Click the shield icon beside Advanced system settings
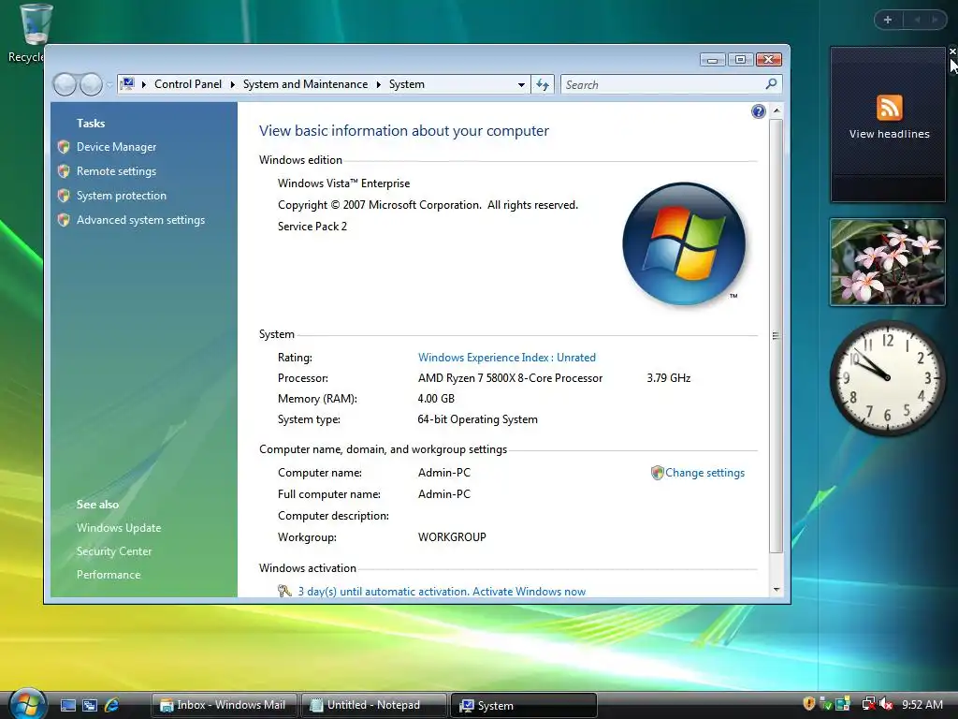 click(64, 220)
